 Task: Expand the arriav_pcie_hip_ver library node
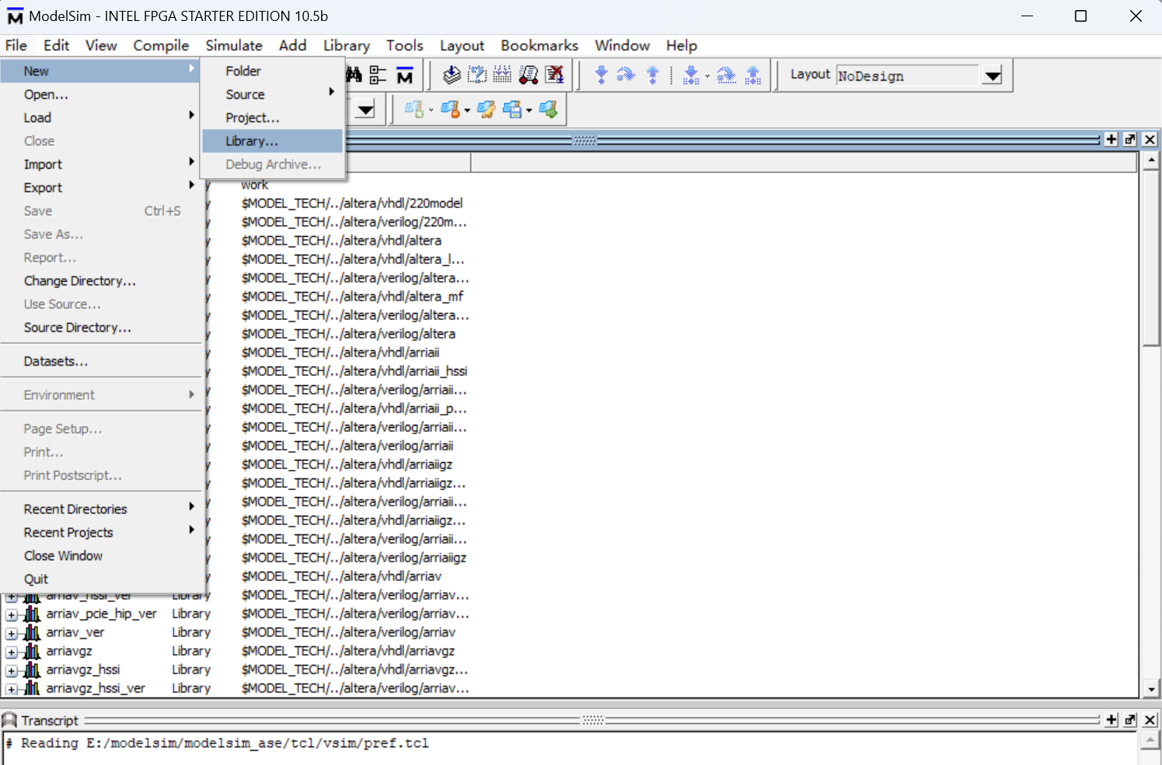click(12, 614)
